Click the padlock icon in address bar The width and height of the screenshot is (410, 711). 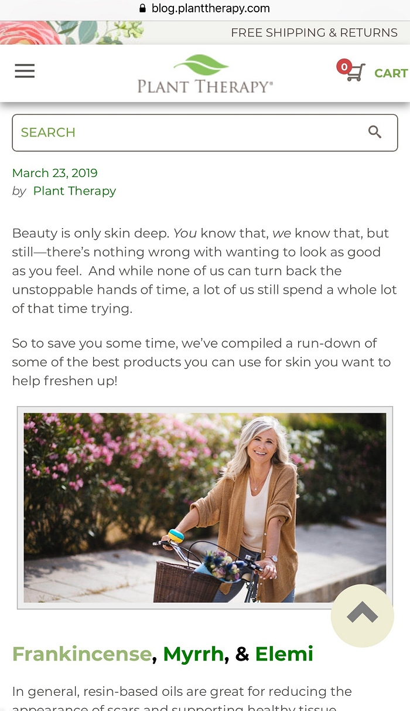click(x=142, y=9)
